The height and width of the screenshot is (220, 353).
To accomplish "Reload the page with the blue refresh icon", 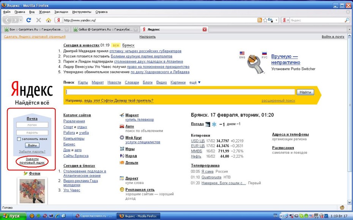I will pos(28,20).
